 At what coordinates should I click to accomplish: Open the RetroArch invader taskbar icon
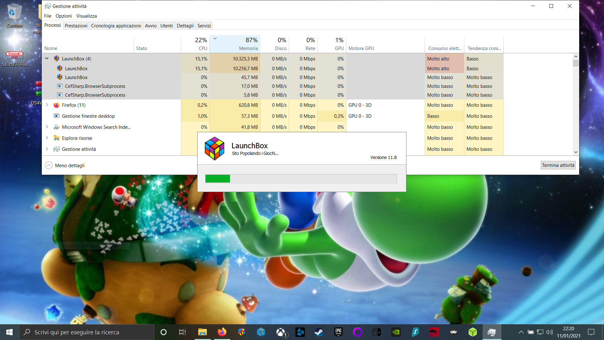[x=453, y=332]
